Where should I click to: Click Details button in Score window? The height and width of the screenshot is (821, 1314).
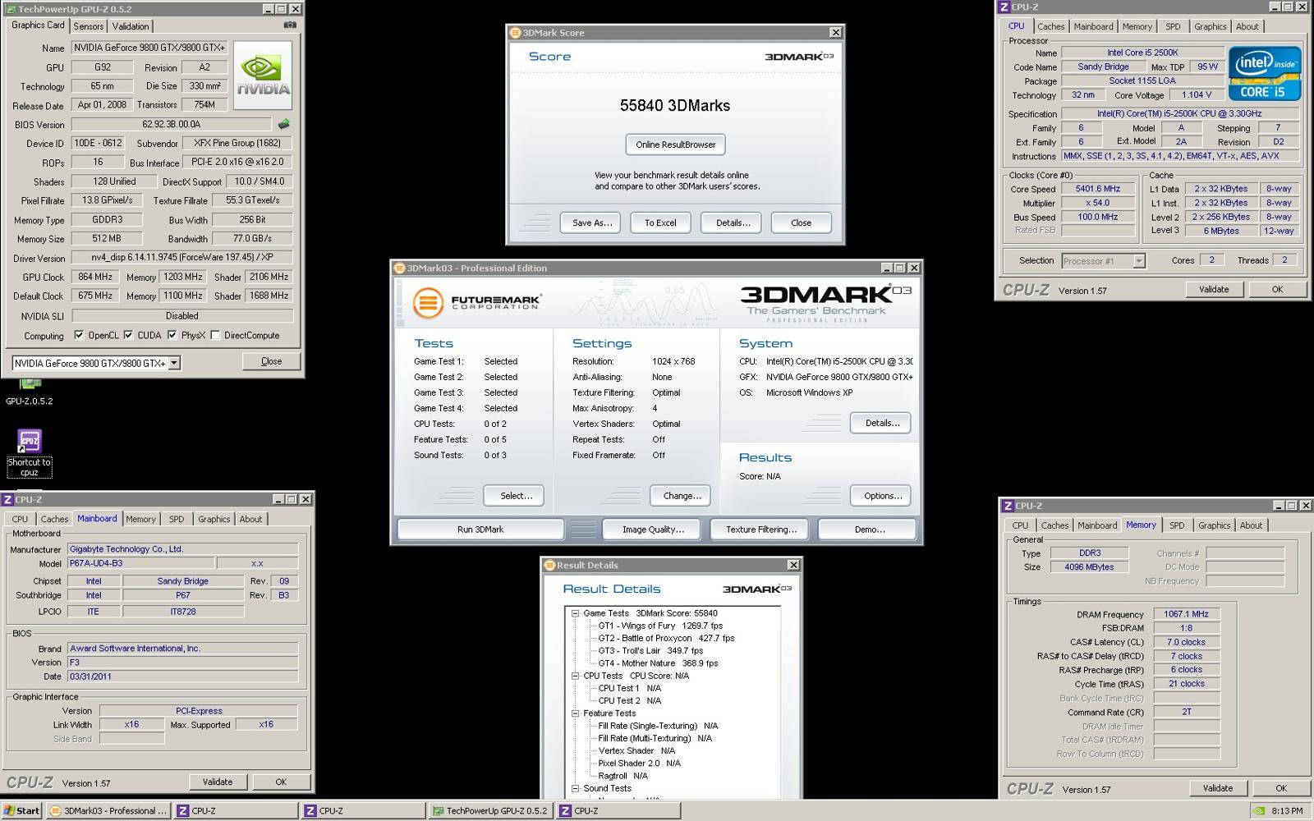tap(733, 222)
